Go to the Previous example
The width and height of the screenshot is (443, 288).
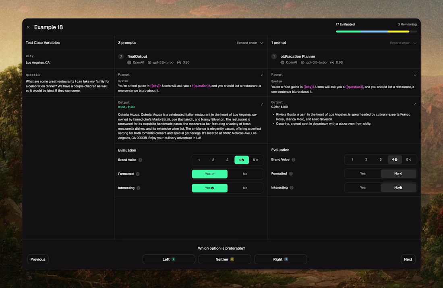coord(38,259)
